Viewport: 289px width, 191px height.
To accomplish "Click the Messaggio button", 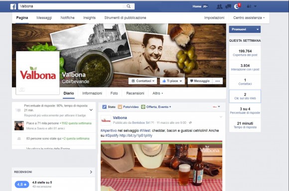I will pyautogui.click(x=200, y=81).
